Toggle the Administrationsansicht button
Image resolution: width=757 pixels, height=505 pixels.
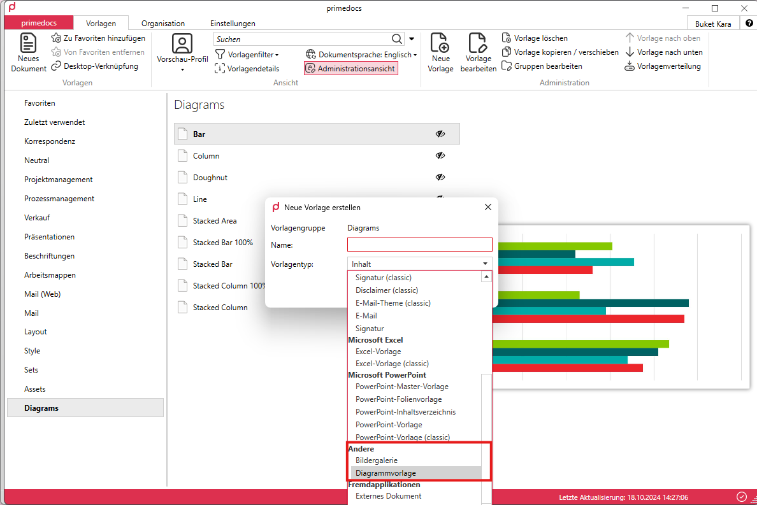pyautogui.click(x=351, y=69)
